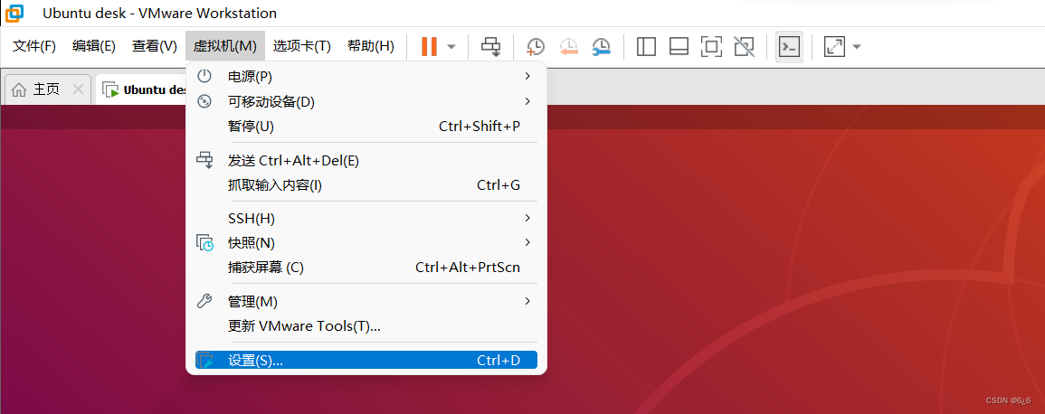Click the stretch guest display icon

pyautogui.click(x=833, y=47)
